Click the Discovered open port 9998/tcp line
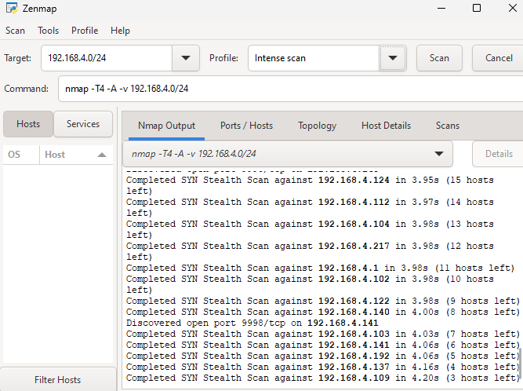This screenshot has height=391, width=523. (252, 323)
